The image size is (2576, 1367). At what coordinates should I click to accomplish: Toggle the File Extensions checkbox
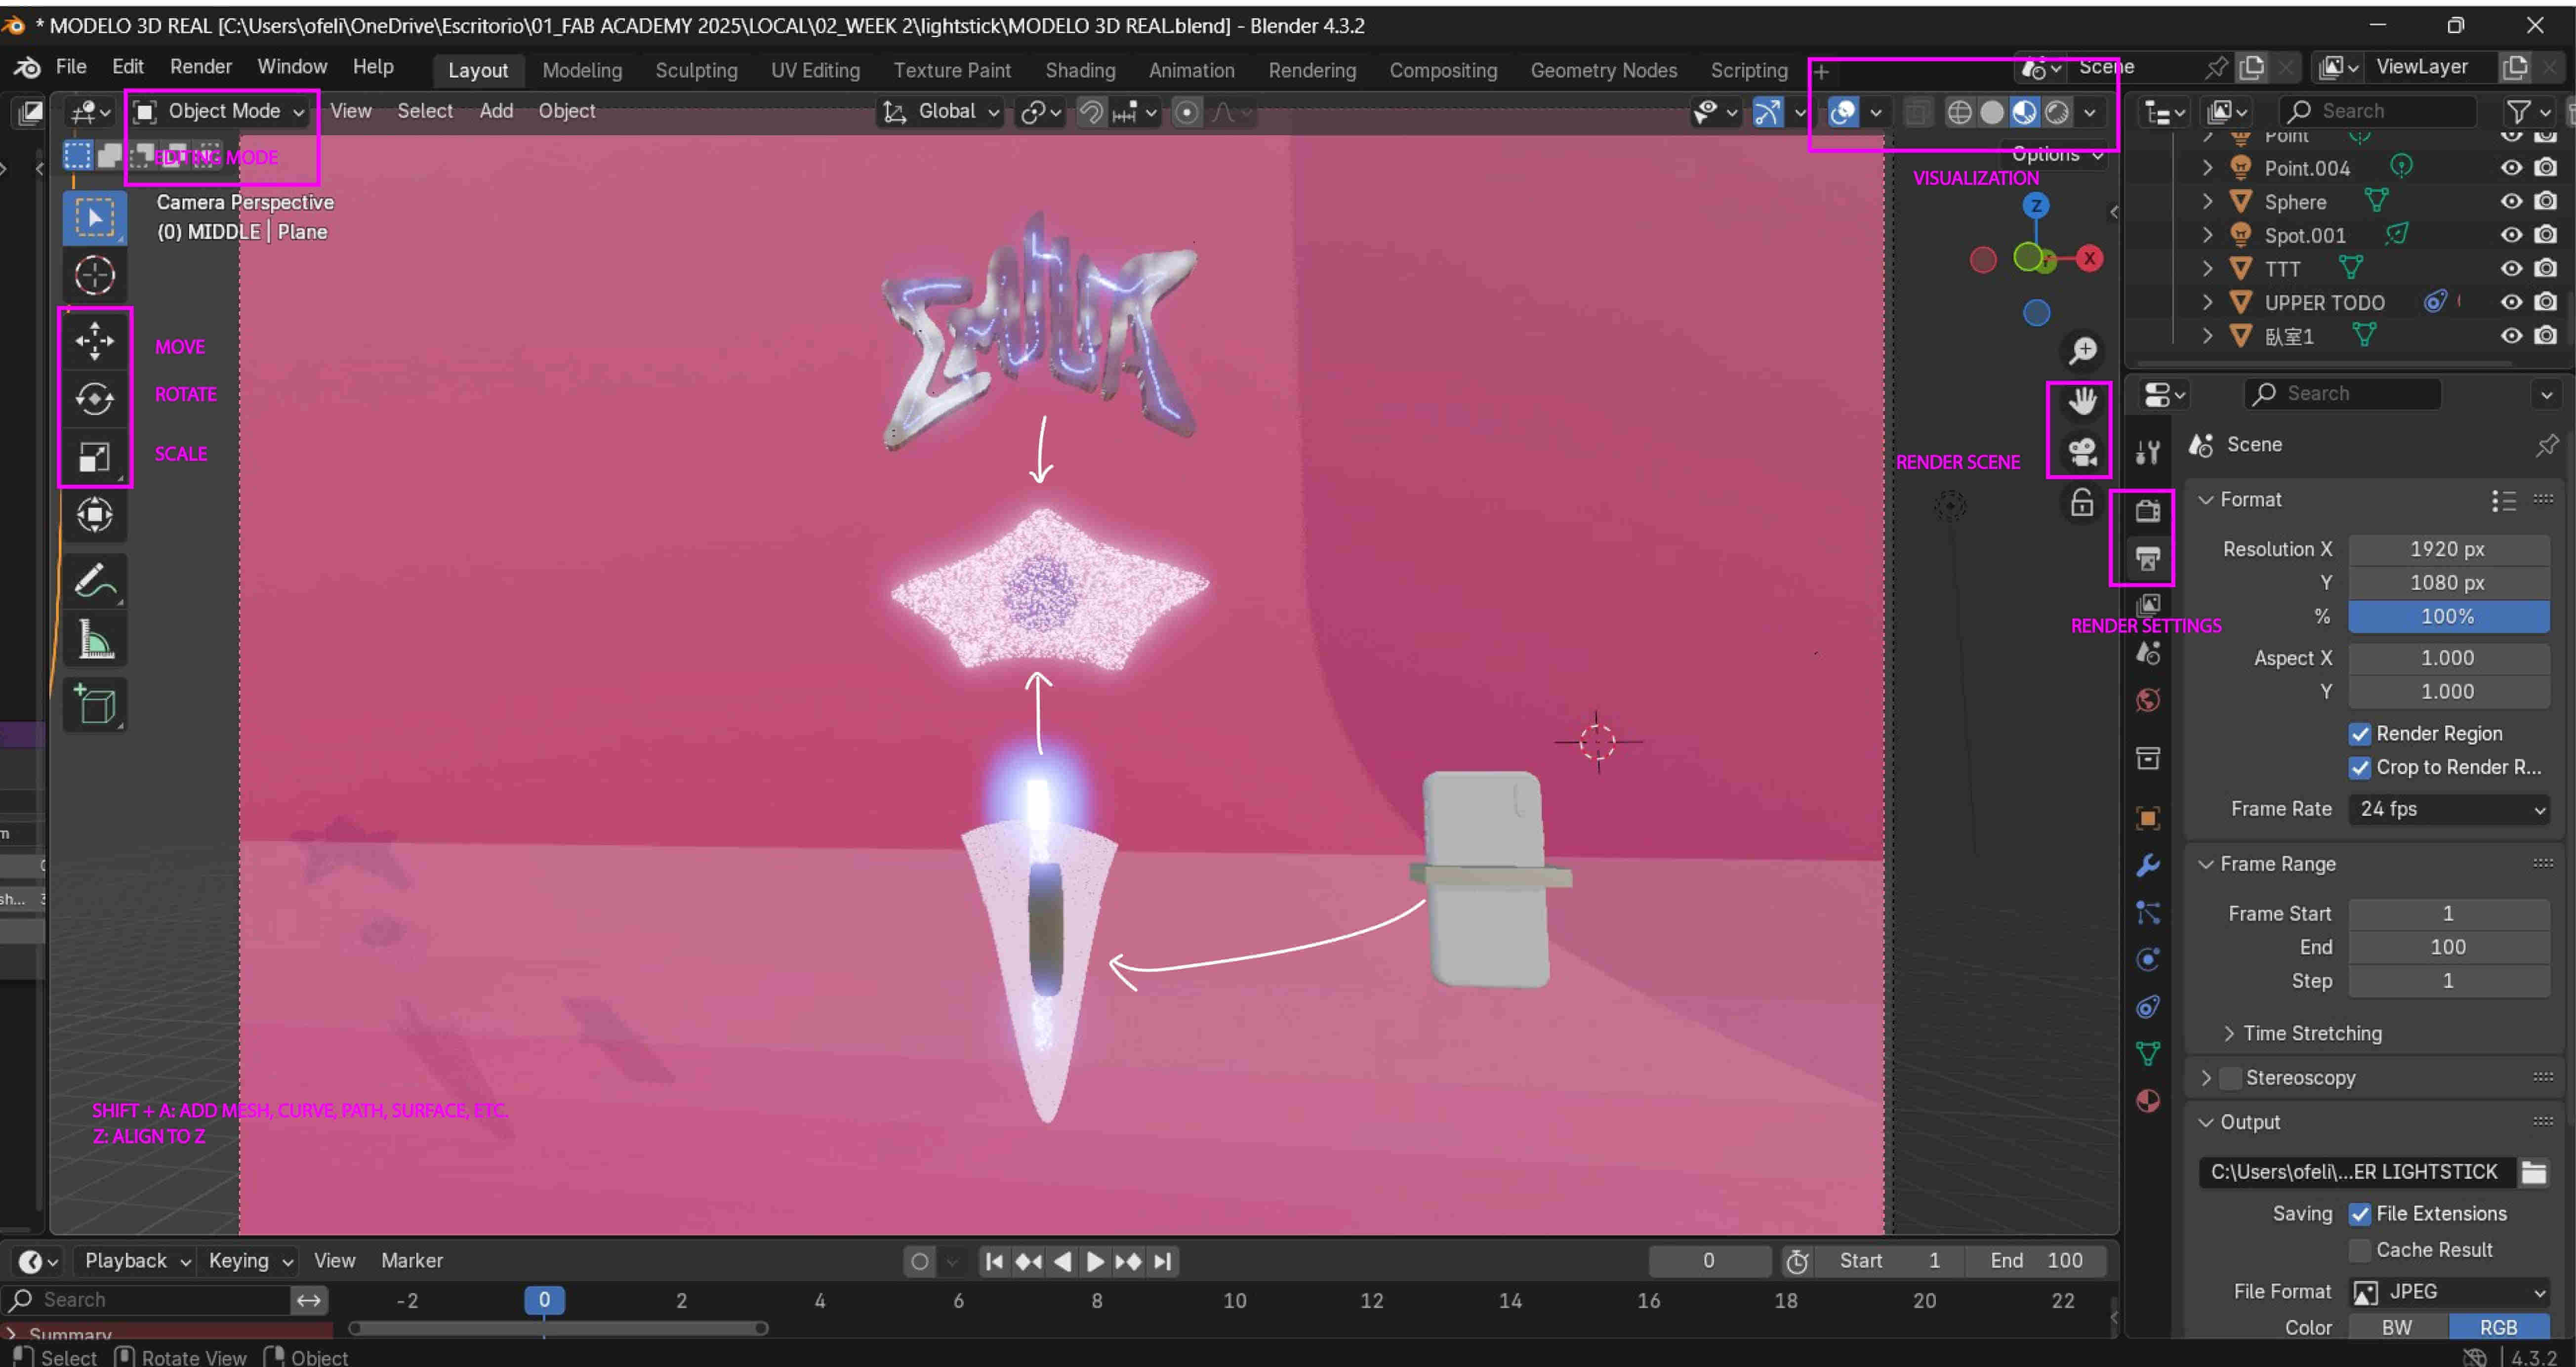point(2360,1214)
